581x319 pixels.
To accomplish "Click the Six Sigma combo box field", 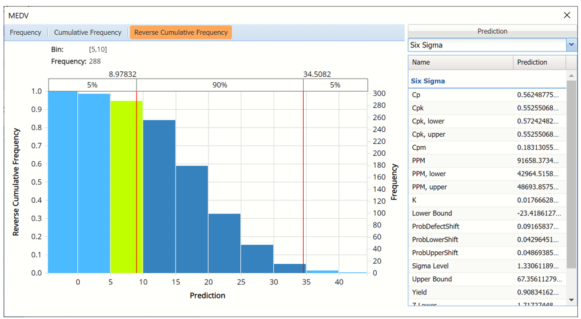I will tap(486, 45).
